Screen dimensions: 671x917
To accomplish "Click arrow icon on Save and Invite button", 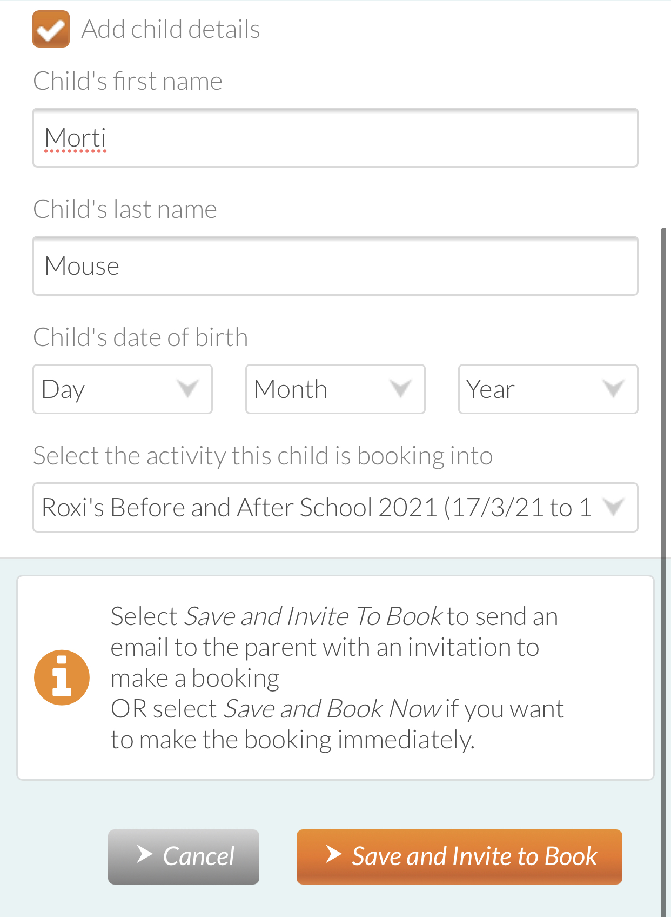I will point(333,854).
